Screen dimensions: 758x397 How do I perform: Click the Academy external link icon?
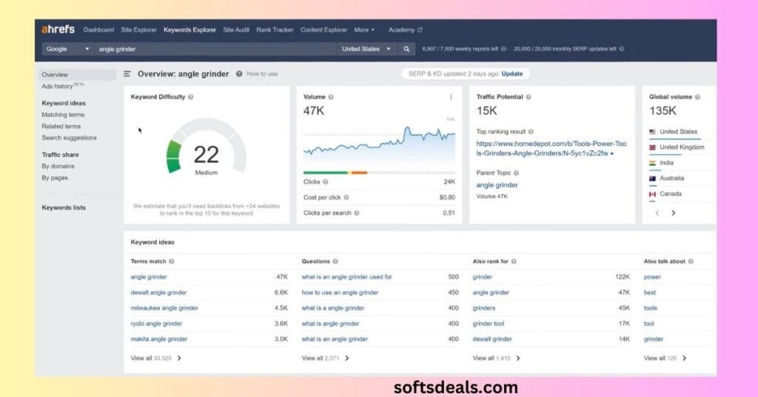420,30
